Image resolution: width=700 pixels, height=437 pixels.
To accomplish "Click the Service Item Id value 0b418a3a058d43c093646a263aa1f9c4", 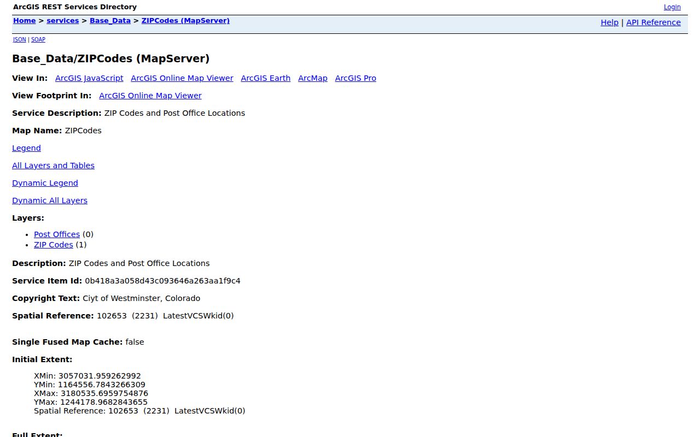I will coord(162,281).
